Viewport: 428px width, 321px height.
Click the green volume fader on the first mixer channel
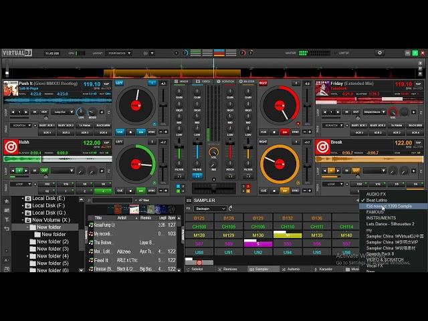tap(179, 147)
